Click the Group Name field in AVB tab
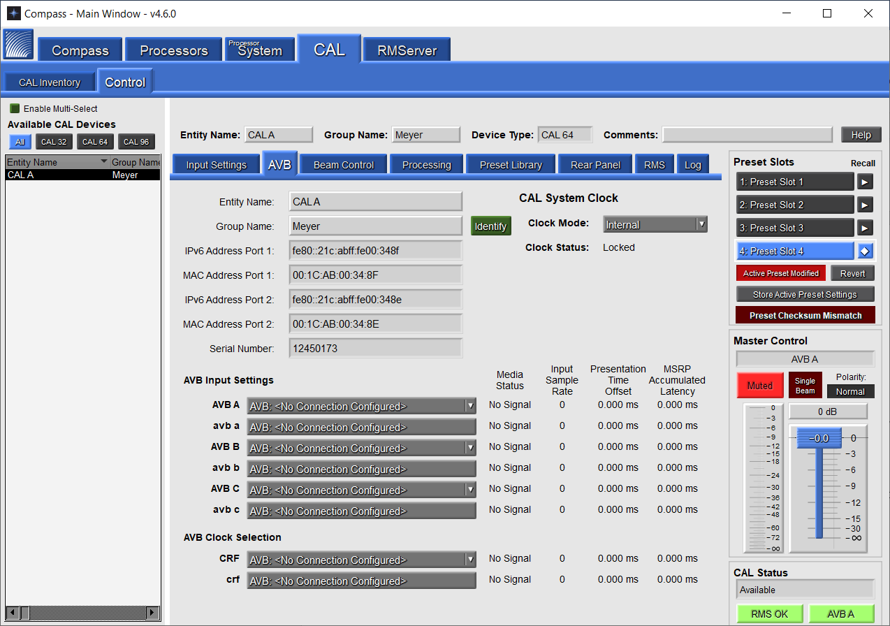 click(376, 226)
